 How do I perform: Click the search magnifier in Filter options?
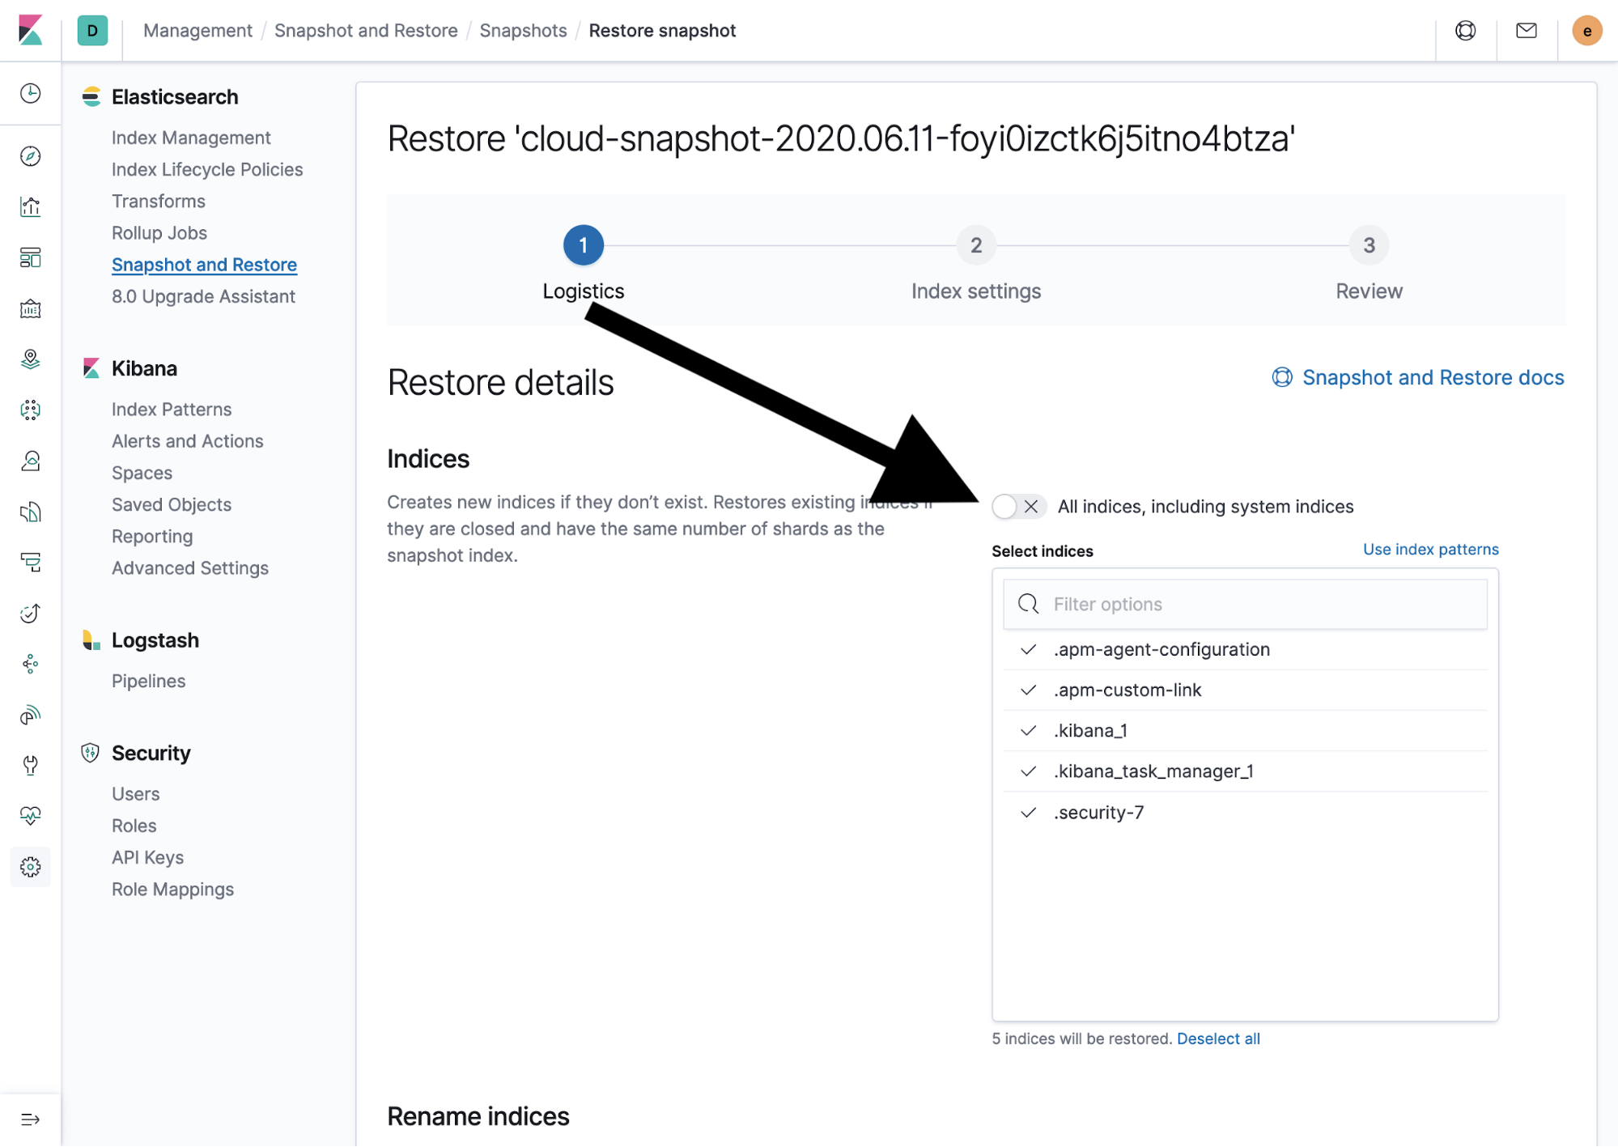pos(1028,604)
